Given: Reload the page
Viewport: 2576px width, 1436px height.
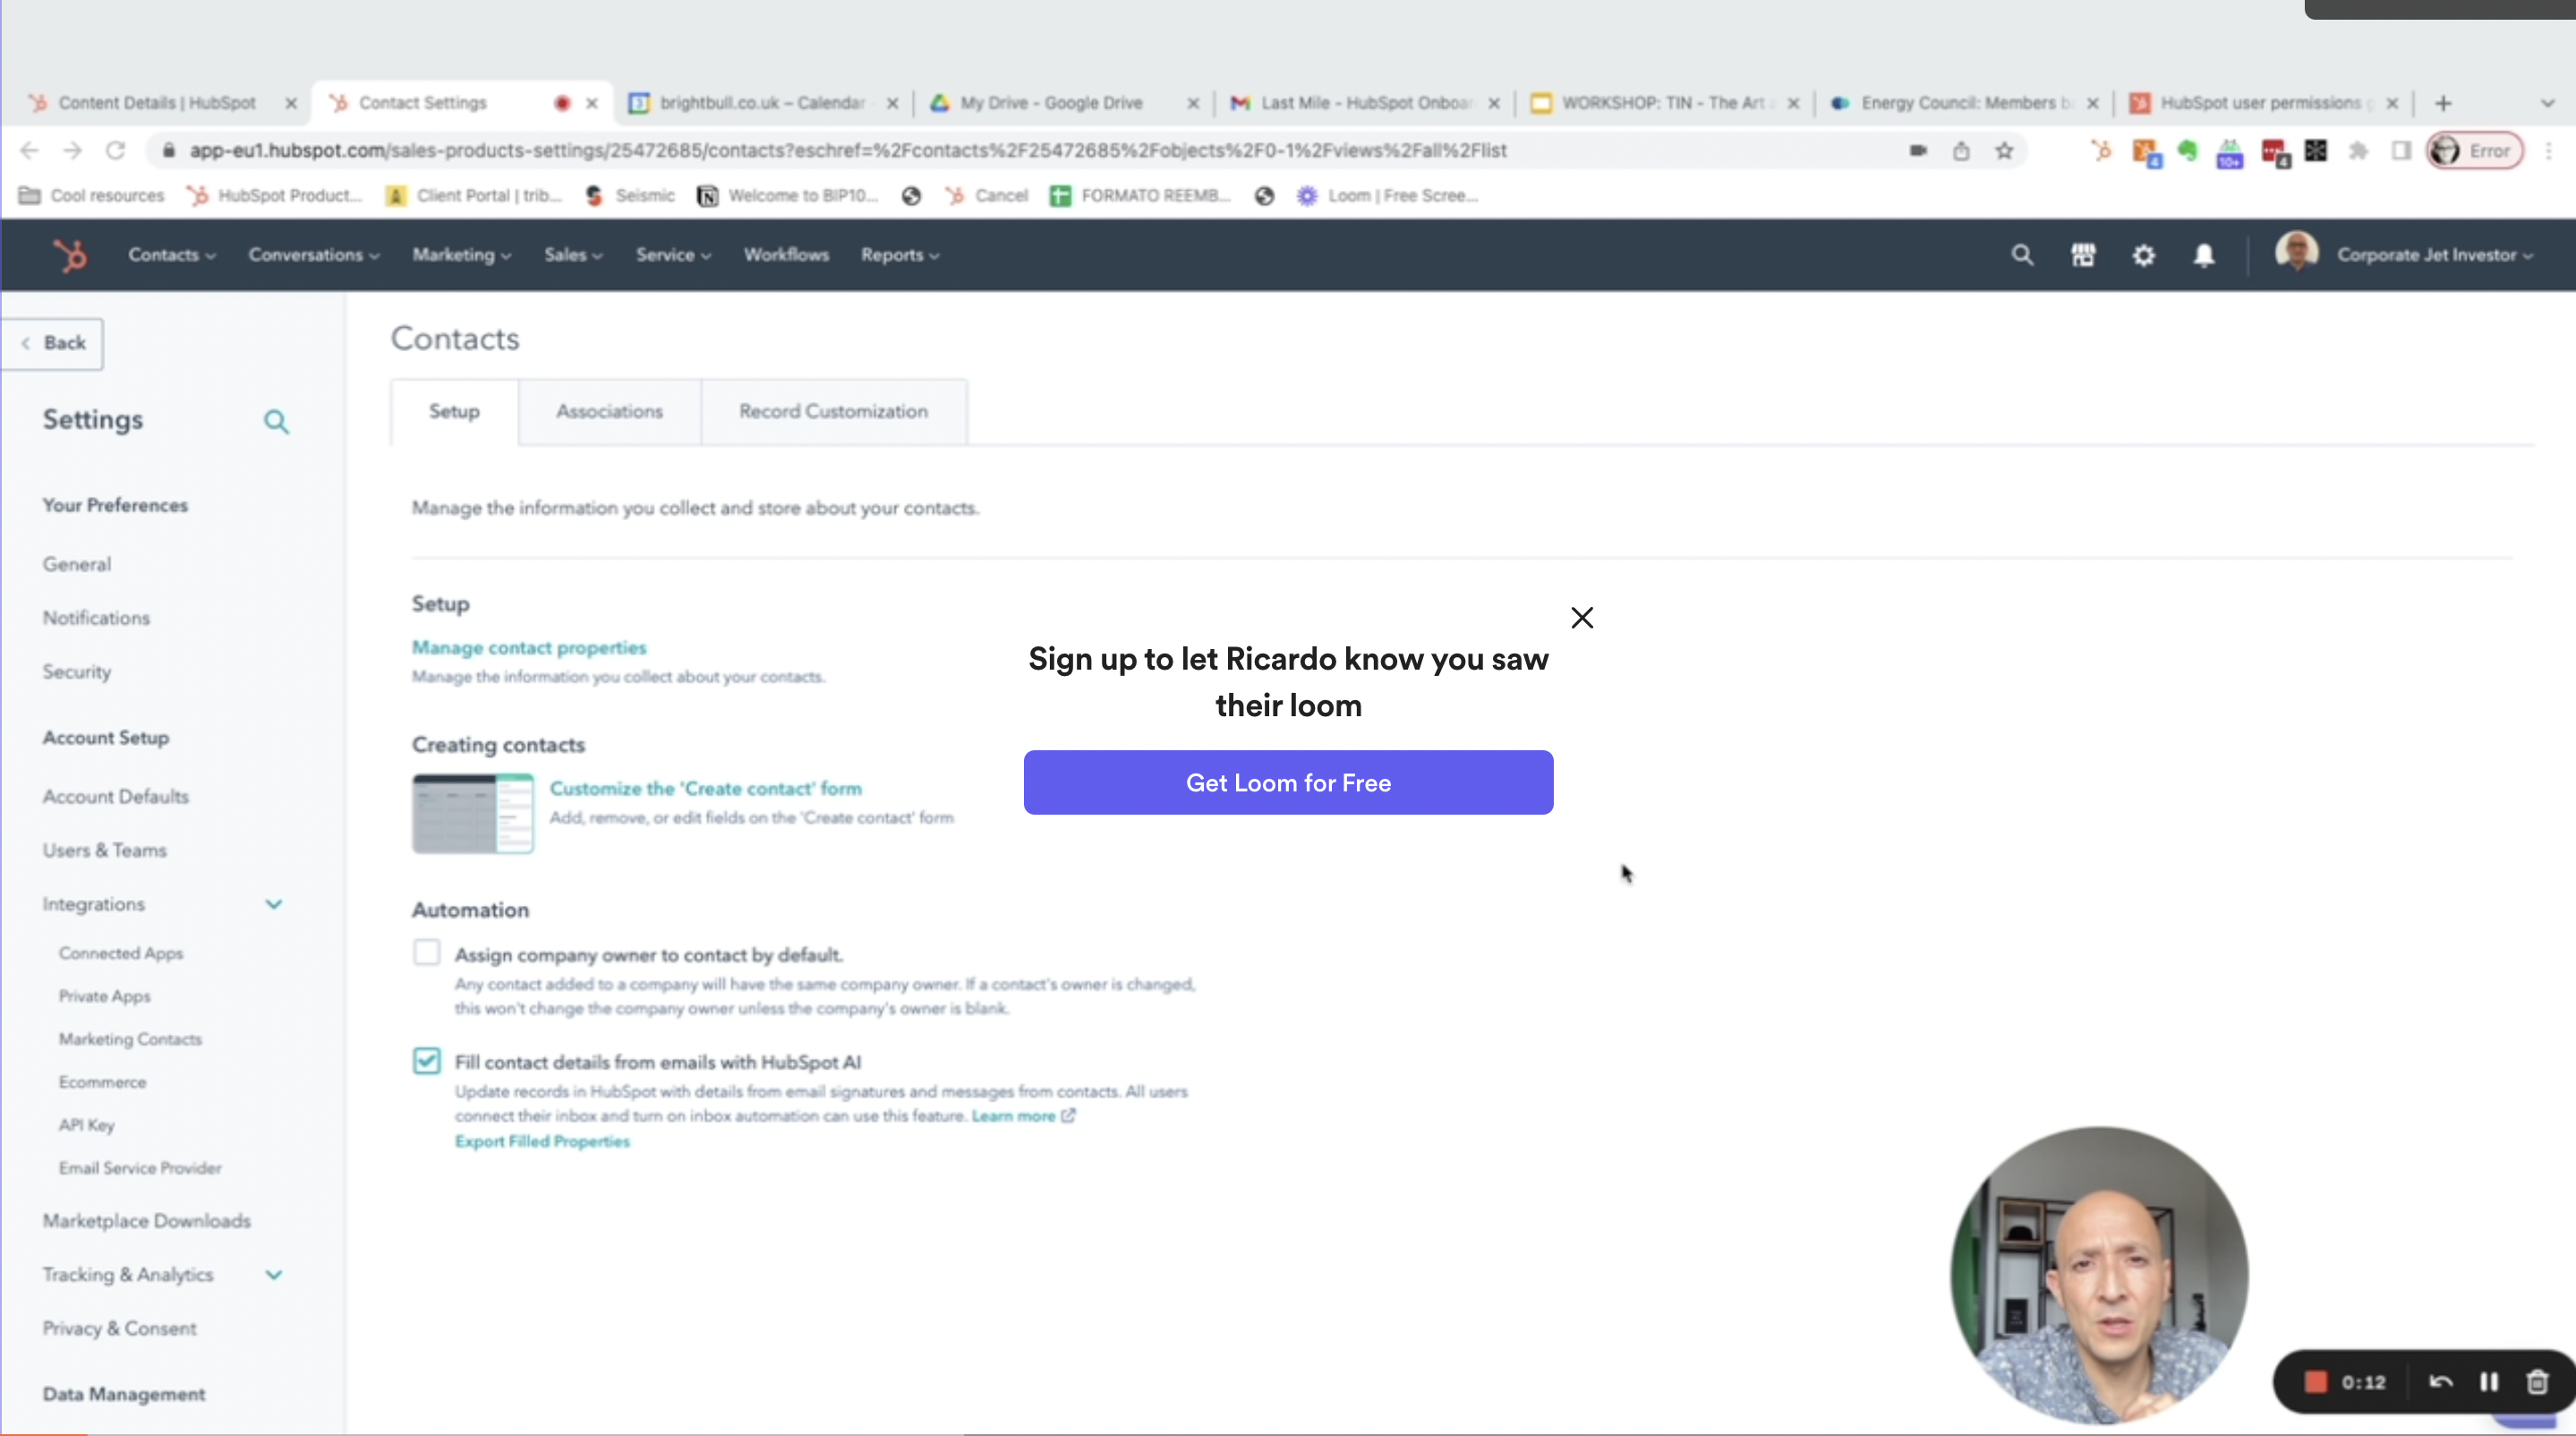Looking at the screenshot, I should click(x=116, y=150).
